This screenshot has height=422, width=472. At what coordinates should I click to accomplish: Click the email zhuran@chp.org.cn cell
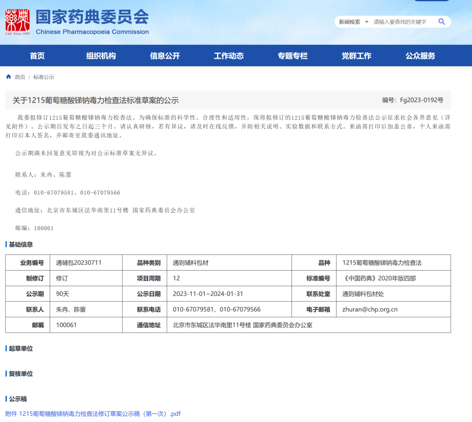tap(393, 309)
